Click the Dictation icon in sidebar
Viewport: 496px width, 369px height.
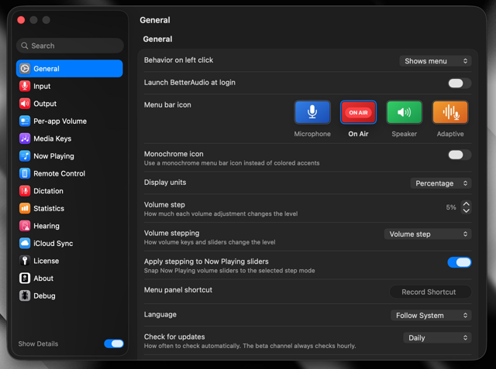point(25,190)
